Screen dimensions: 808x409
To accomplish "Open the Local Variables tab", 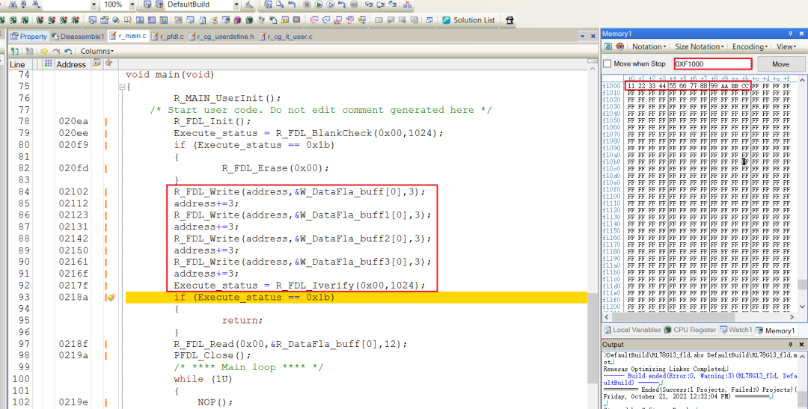I will click(631, 330).
